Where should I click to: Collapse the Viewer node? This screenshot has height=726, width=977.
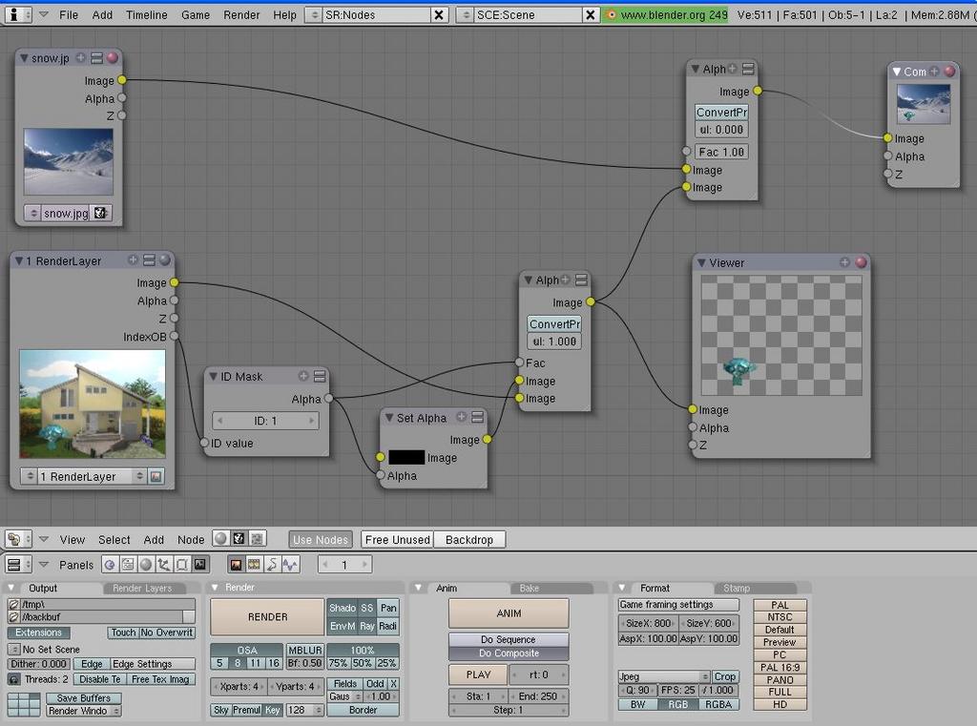[701, 262]
